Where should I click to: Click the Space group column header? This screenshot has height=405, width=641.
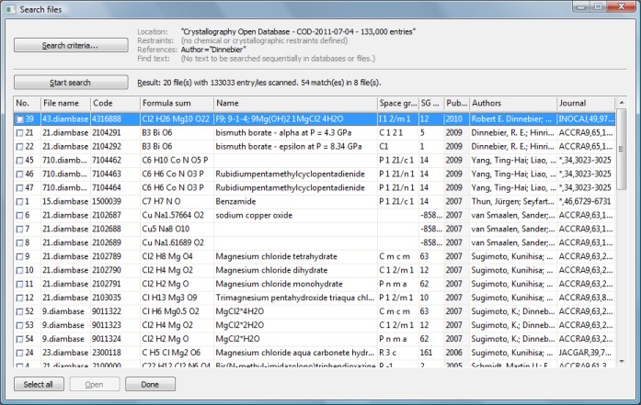[x=397, y=104]
